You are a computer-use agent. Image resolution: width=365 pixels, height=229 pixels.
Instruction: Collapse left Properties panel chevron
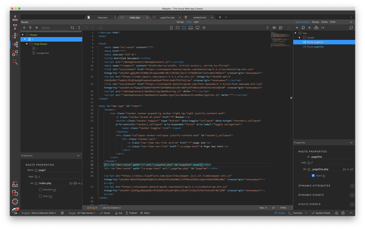point(78,155)
